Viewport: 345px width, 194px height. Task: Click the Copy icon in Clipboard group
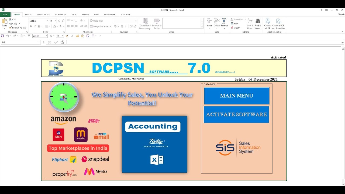point(10,23)
